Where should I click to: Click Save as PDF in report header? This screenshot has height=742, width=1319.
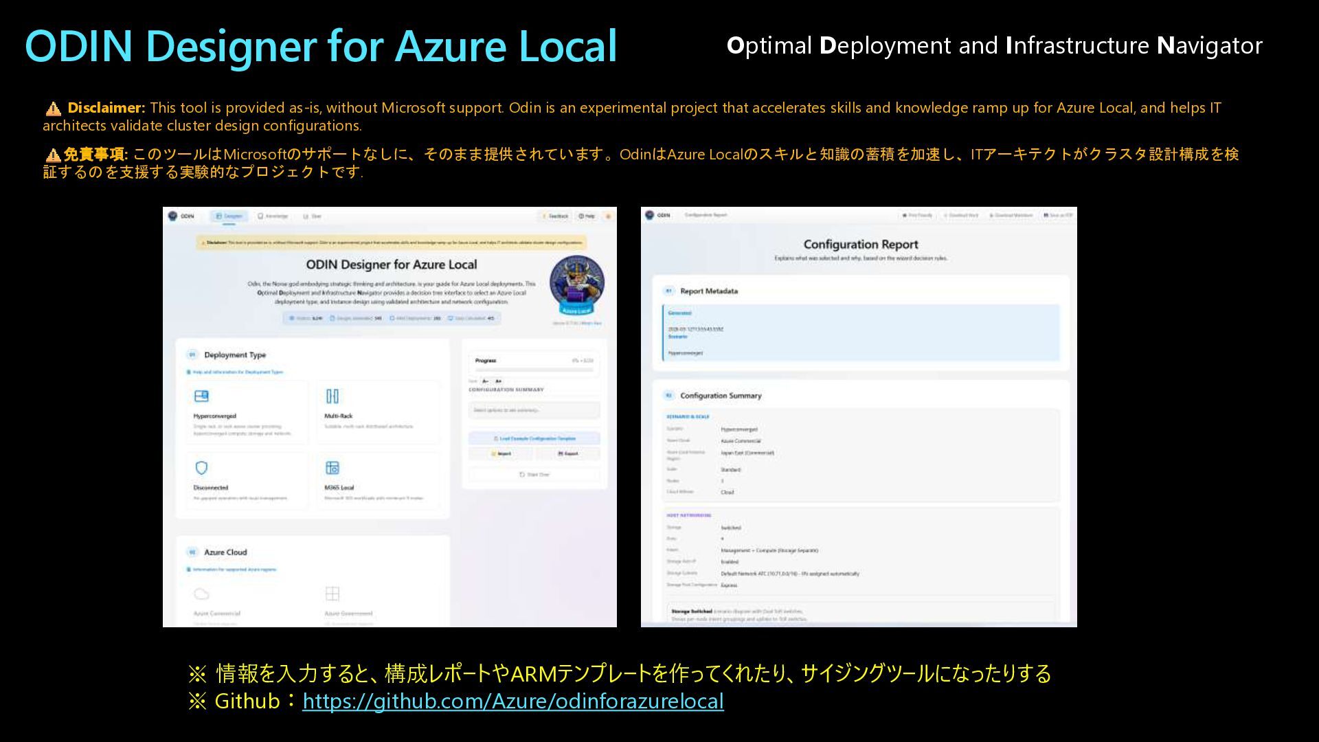1059,216
